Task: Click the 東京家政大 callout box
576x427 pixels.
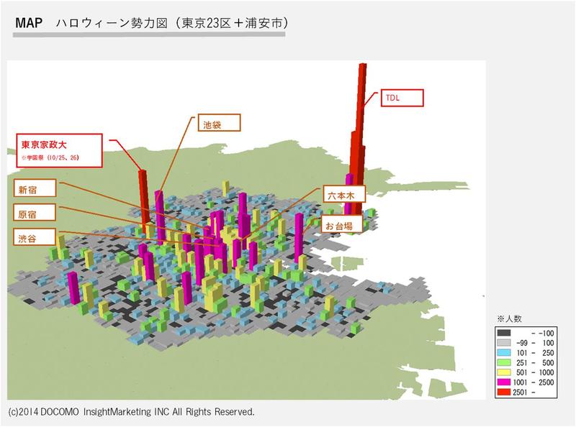Action: click(x=59, y=147)
